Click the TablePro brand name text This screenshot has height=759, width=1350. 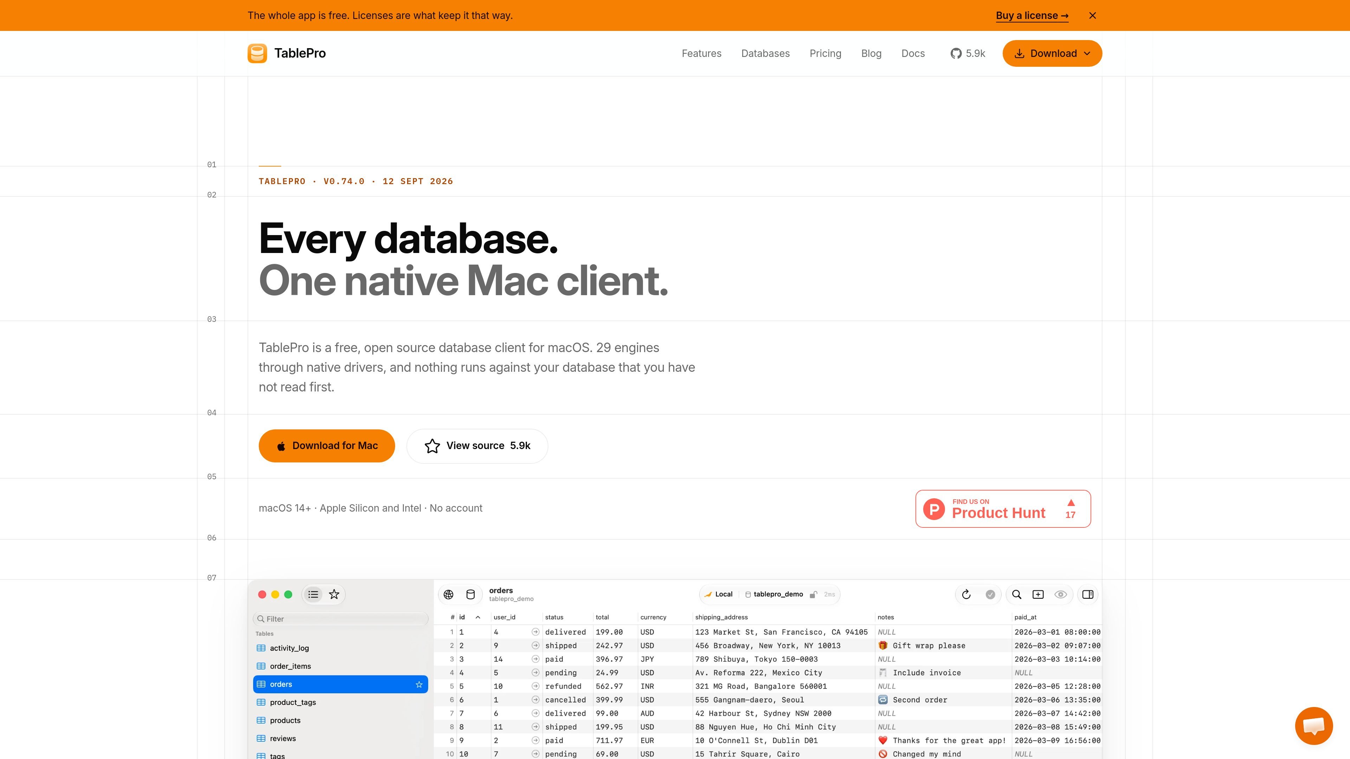300,53
